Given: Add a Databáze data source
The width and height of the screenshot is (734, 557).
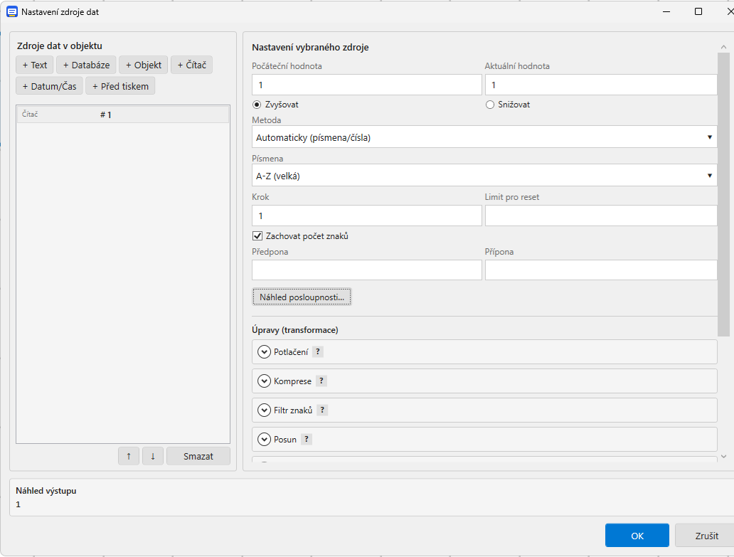Looking at the screenshot, I should coord(86,65).
